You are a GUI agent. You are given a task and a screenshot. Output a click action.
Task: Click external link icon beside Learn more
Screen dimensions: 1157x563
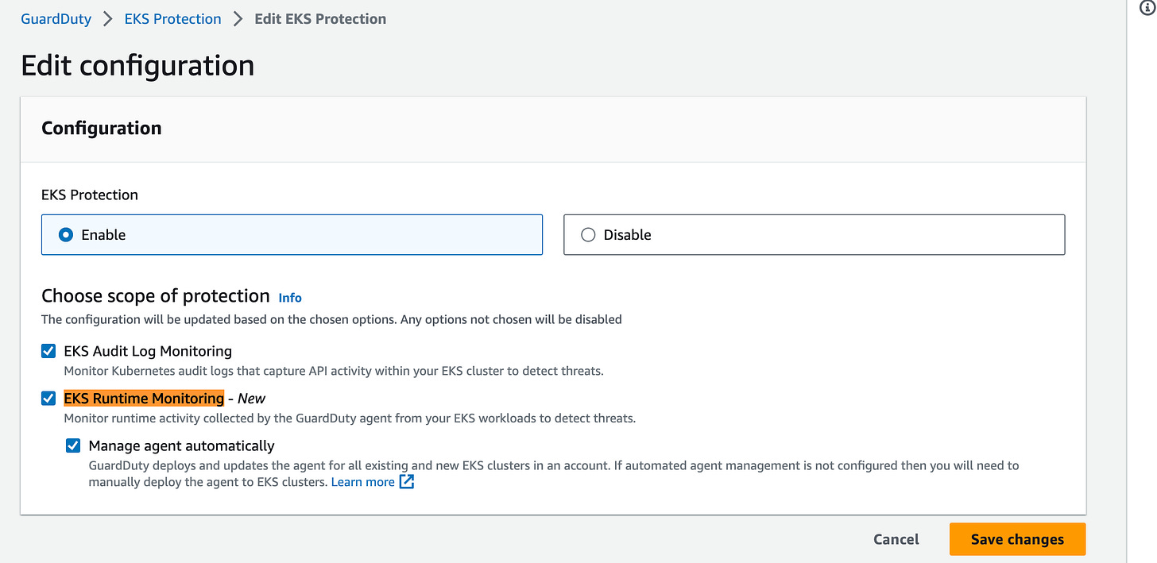point(406,482)
